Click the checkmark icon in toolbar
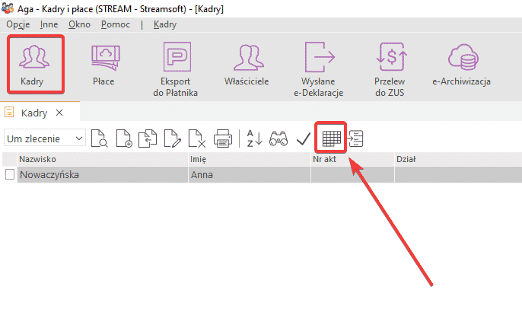Image resolution: width=522 pixels, height=331 pixels. [304, 138]
